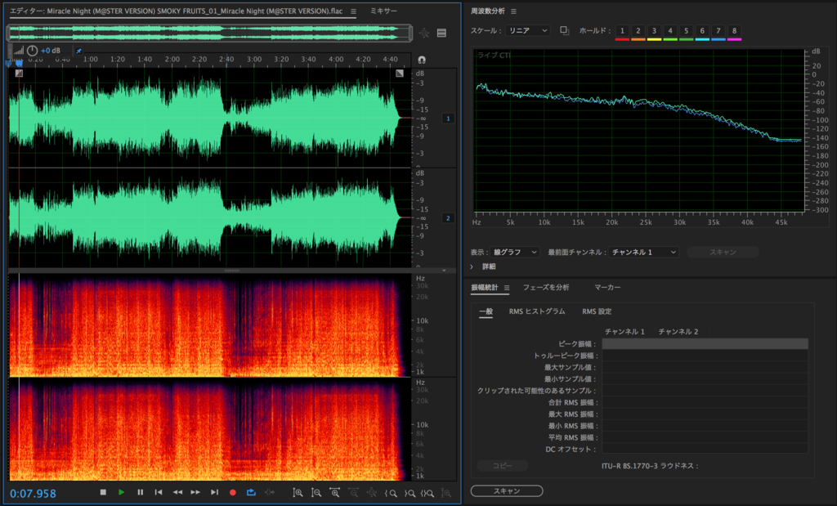
Task: Click hold button 3 (yellow)
Action: click(x=654, y=31)
